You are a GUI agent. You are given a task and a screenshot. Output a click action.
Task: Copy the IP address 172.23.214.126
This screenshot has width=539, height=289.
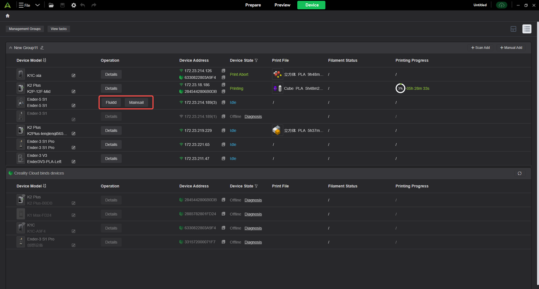coord(224,71)
